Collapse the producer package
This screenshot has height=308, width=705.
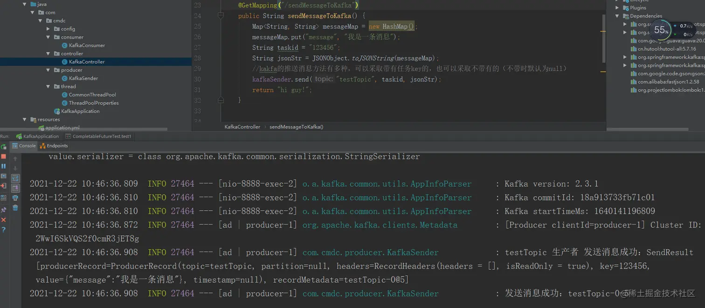[x=48, y=70]
